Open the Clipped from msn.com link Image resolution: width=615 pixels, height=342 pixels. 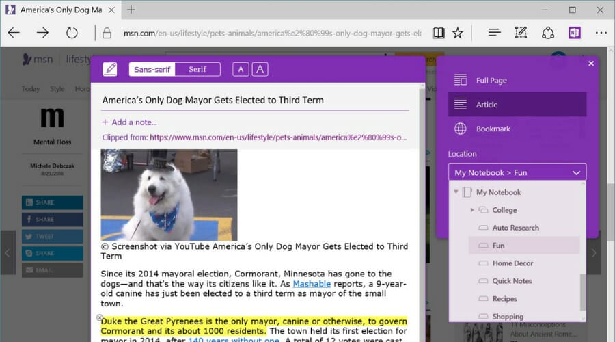click(278, 137)
